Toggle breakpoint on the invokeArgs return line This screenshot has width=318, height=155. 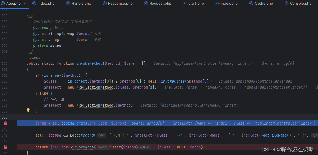point(5,147)
